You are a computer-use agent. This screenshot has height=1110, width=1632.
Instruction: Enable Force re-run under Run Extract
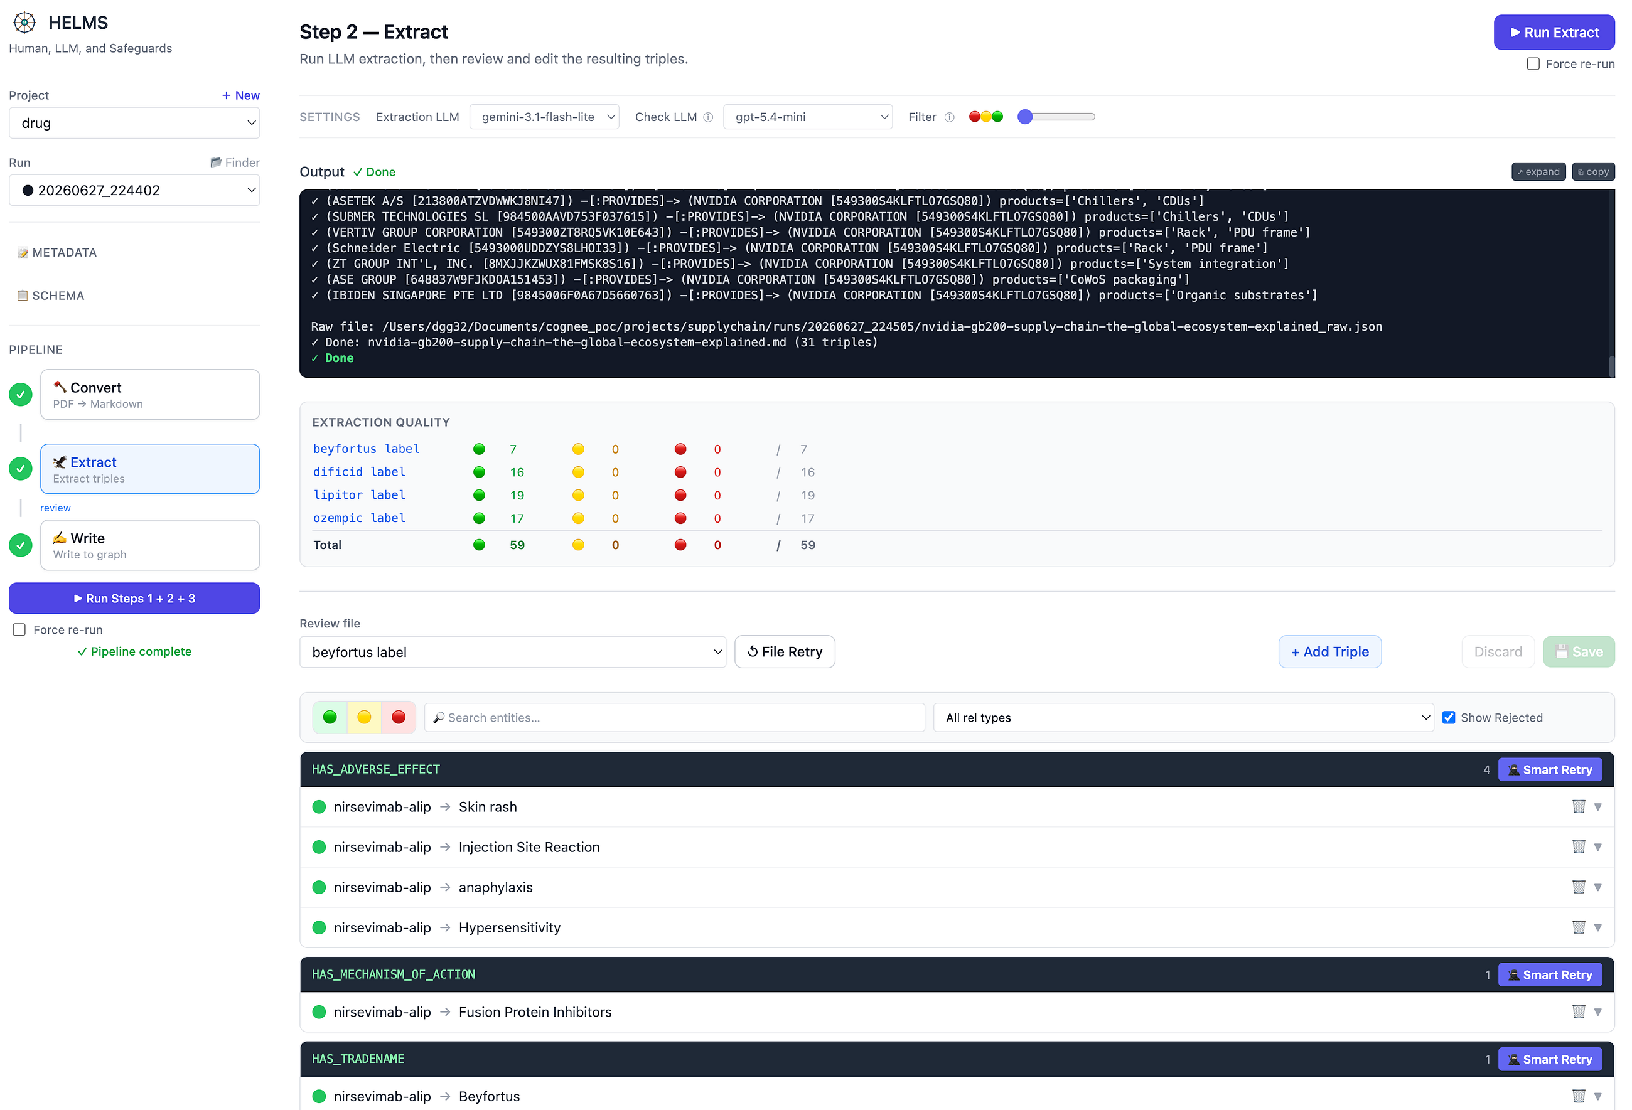[1533, 64]
